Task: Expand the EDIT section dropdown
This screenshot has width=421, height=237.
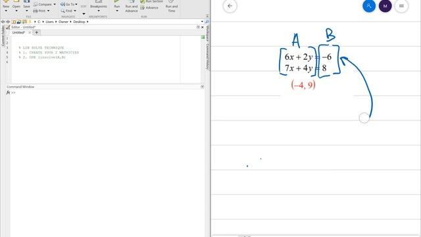Action: 84,14
